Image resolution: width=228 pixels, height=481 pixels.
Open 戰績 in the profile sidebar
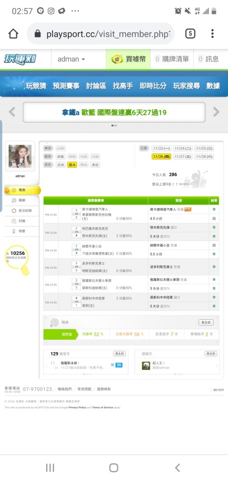pos(22,200)
